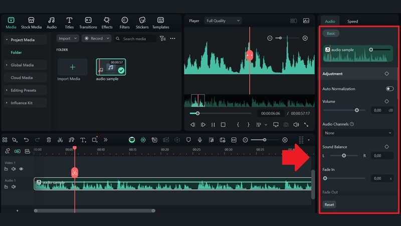Click the Reset button
This screenshot has height=226, width=401.
(329, 205)
